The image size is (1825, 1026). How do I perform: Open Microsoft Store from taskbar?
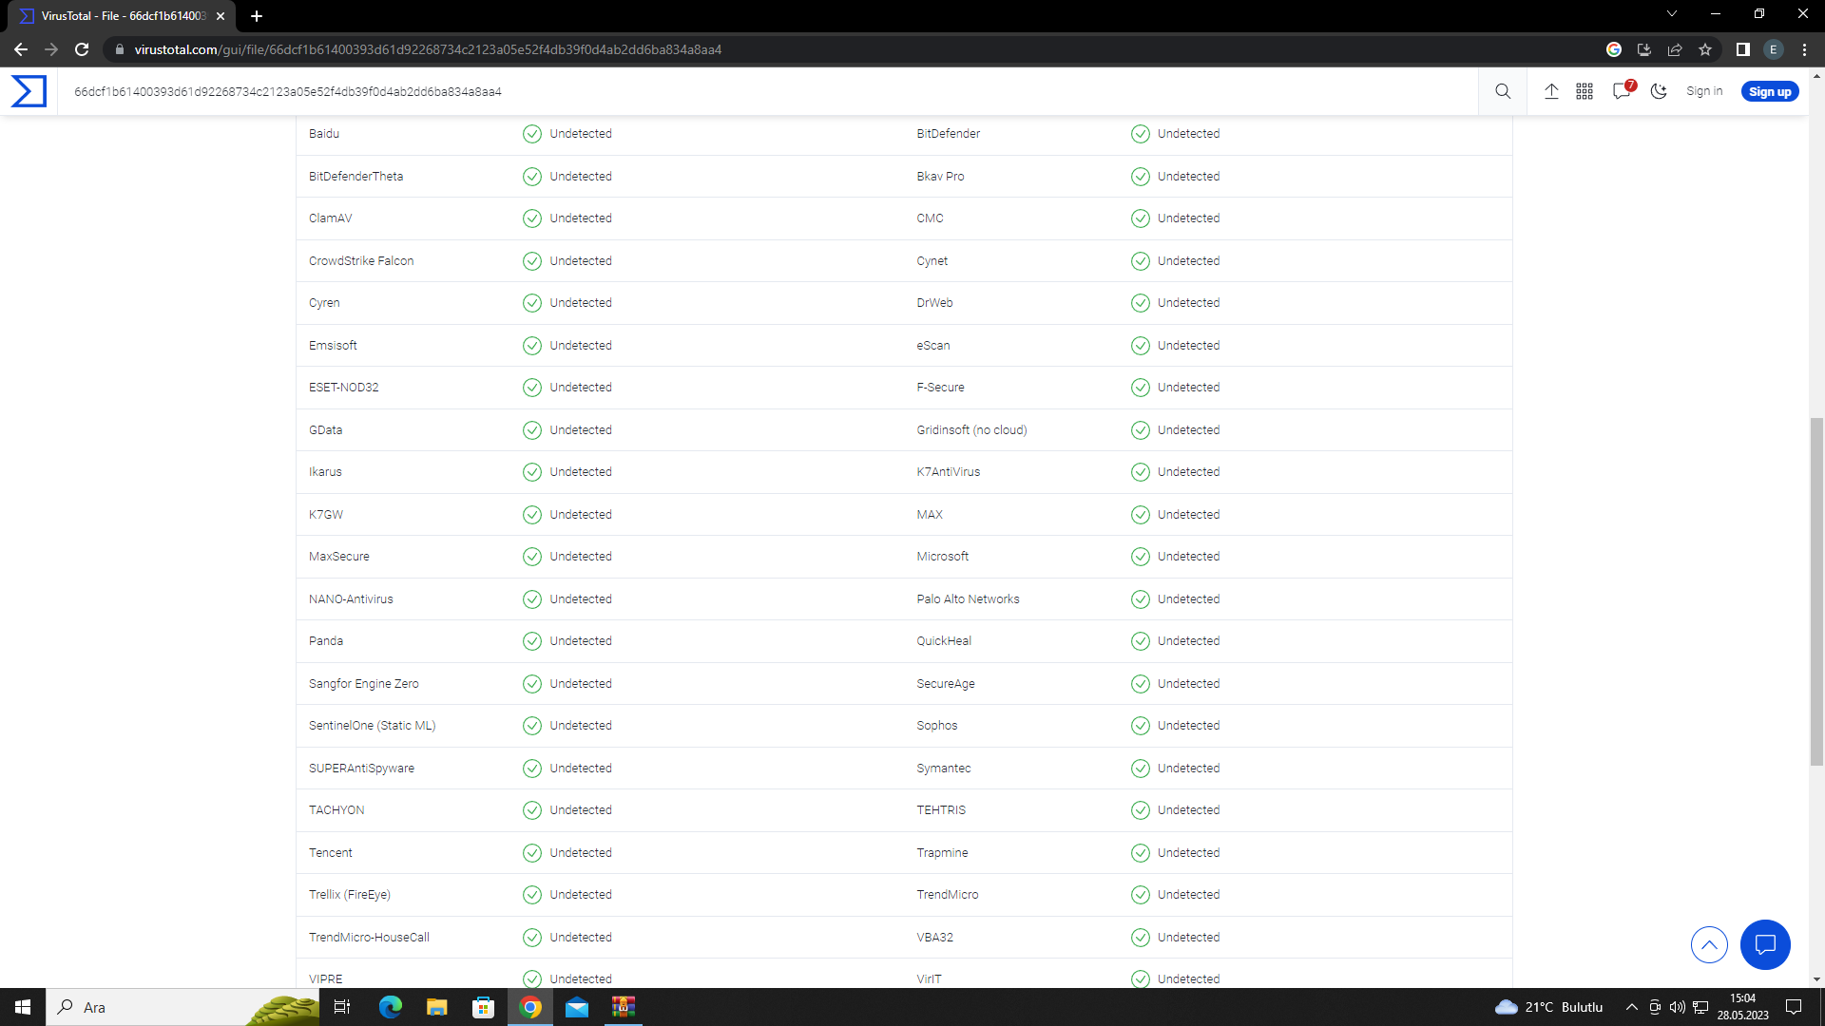pos(484,1007)
